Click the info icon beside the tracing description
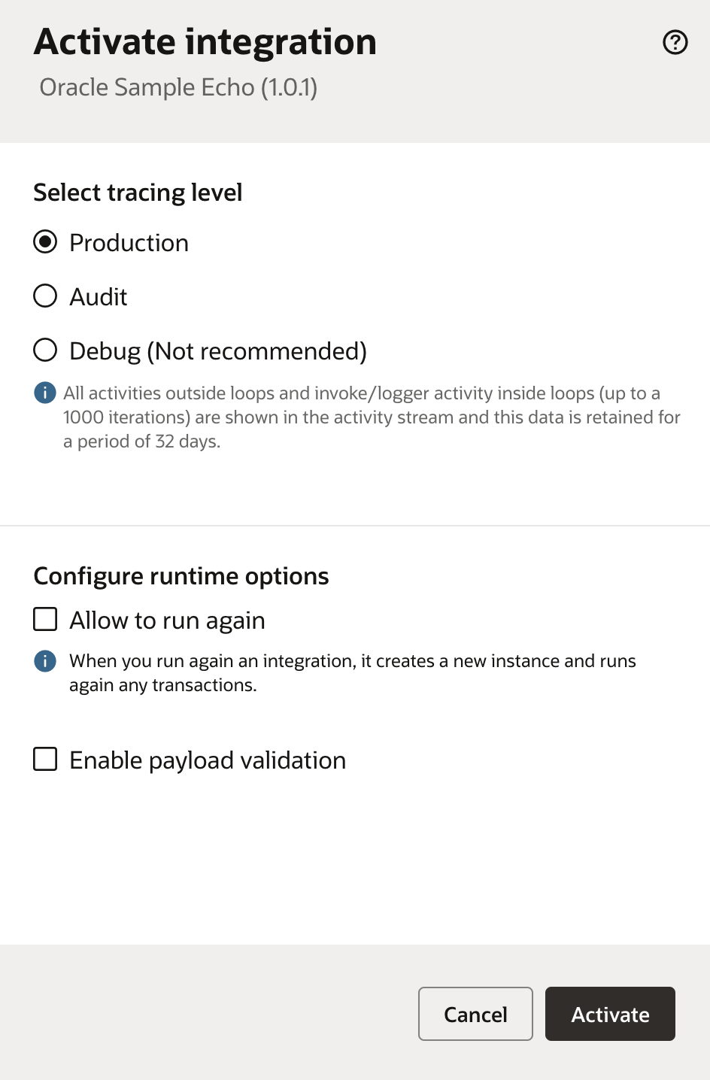Screen dimensions: 710x1080 [x=45, y=393]
